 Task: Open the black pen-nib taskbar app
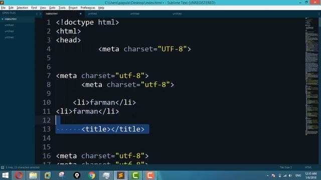pos(77,175)
